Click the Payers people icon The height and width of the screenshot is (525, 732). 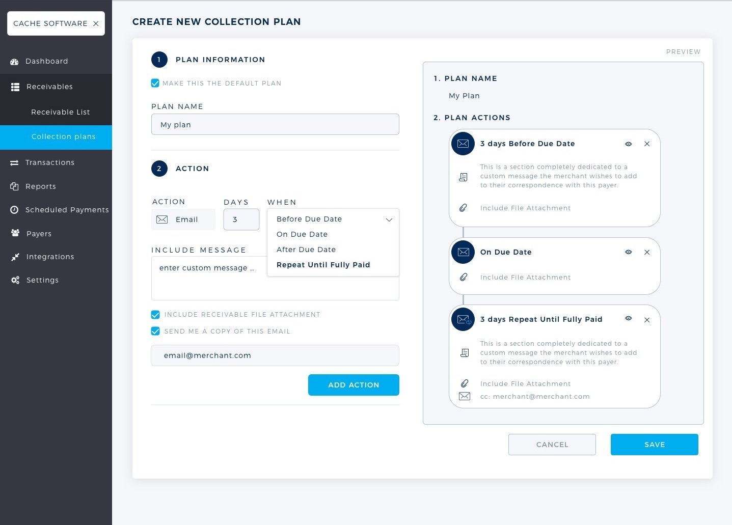[15, 233]
